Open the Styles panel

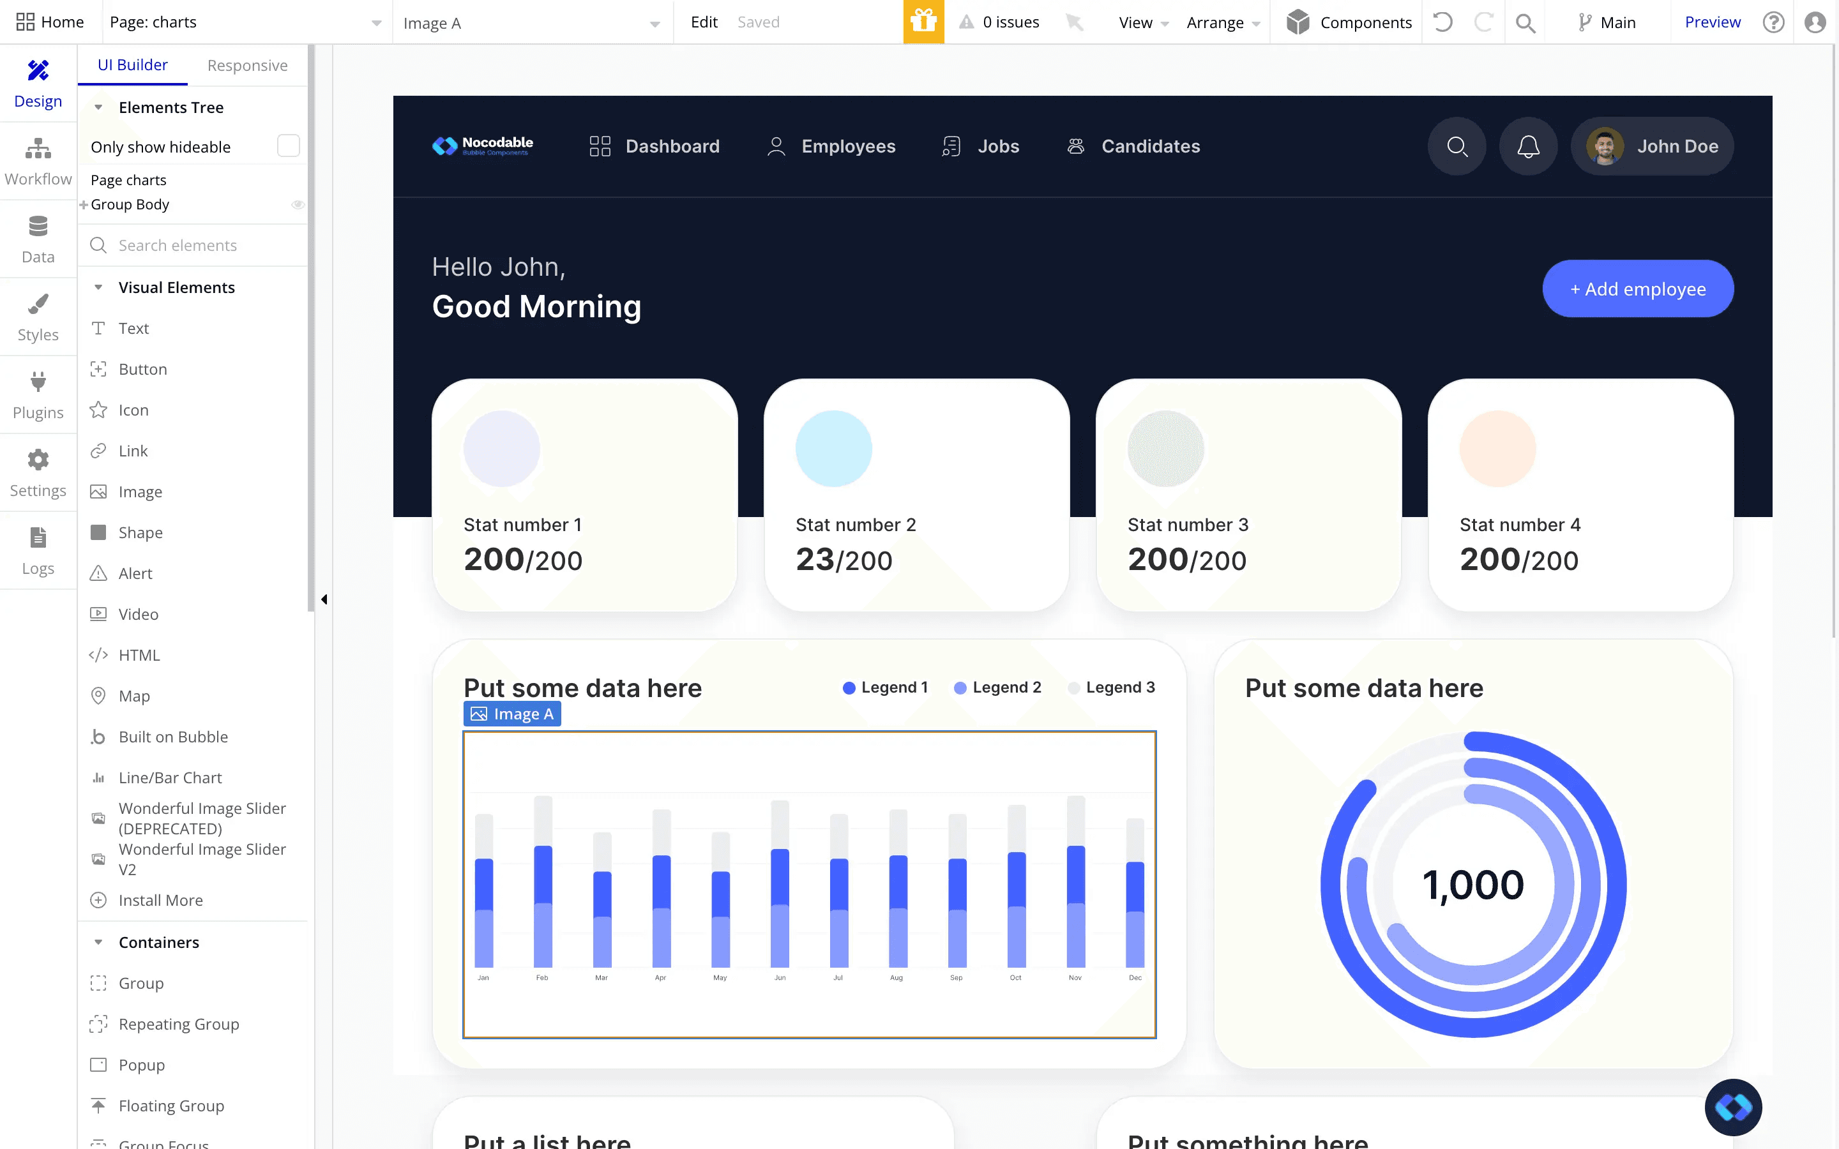[x=38, y=317]
